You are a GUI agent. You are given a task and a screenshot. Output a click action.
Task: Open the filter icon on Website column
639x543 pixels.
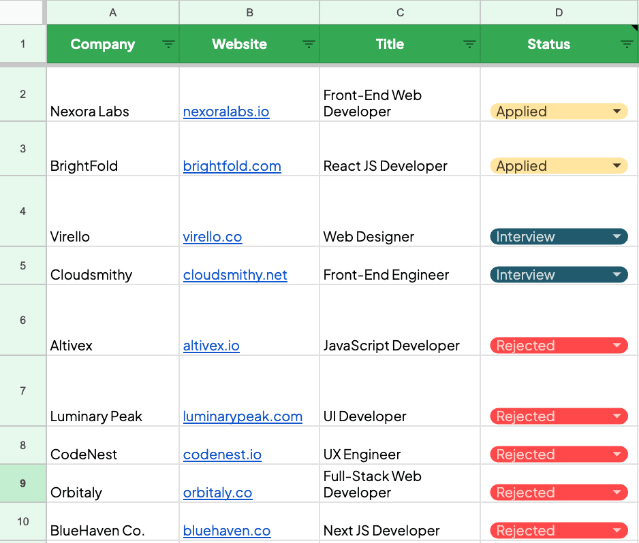309,44
